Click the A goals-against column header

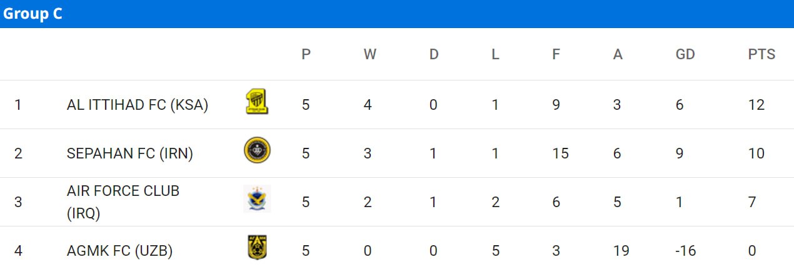pos(618,54)
